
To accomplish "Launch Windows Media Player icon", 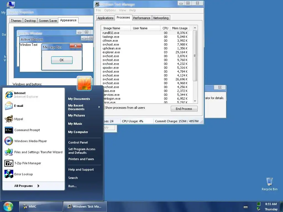I will coord(9,141).
